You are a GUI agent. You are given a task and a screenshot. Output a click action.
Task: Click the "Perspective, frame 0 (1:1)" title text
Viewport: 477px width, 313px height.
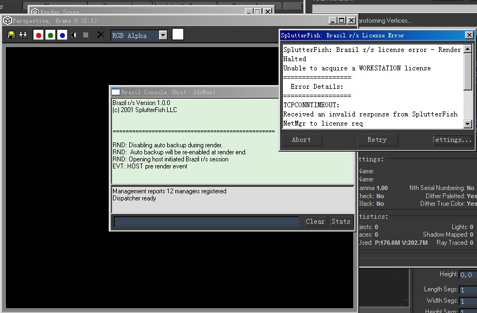pyautogui.click(x=55, y=21)
